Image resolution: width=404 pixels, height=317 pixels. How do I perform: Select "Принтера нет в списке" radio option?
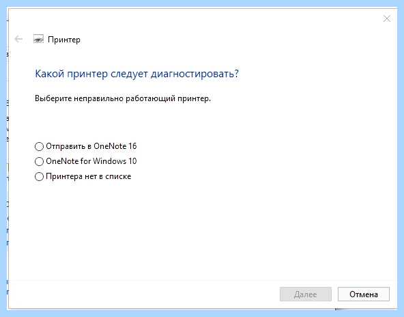pyautogui.click(x=39, y=177)
